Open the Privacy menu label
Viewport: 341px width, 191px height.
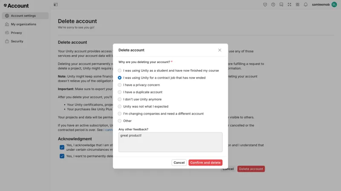(x=16, y=33)
